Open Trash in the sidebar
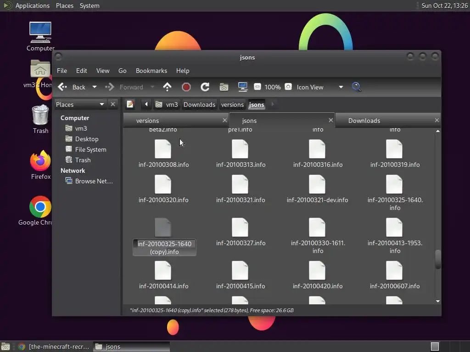 point(83,160)
